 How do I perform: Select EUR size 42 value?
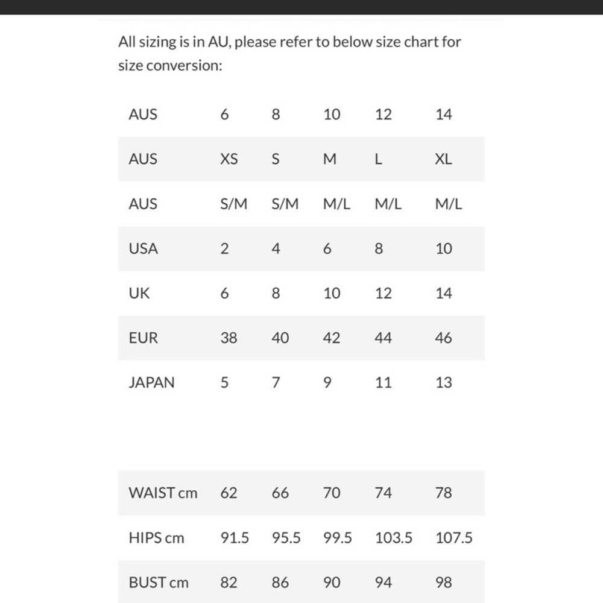click(332, 338)
